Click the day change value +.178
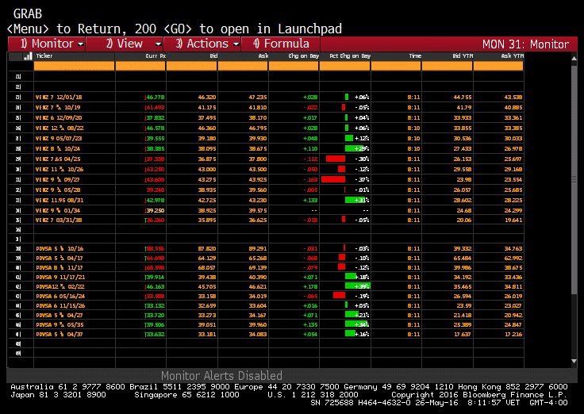 pyautogui.click(x=310, y=287)
